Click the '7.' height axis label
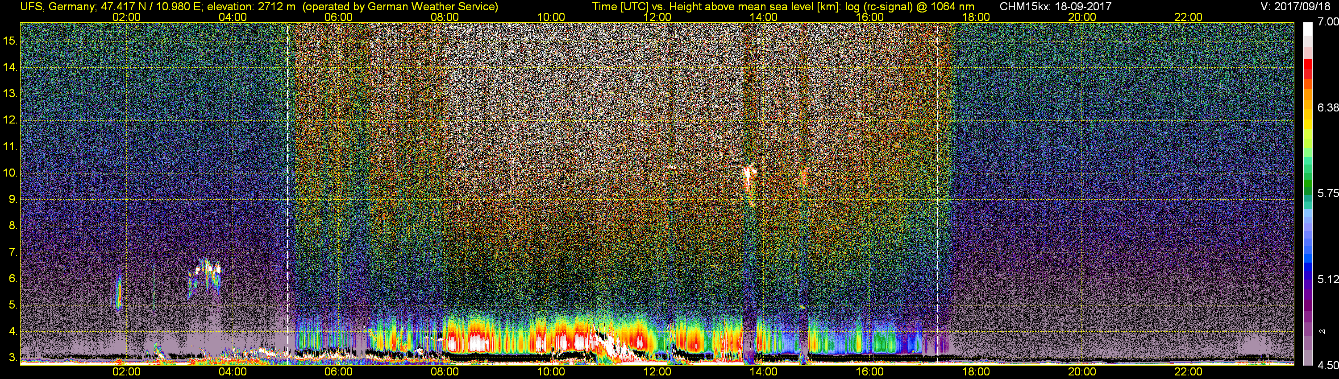Image resolution: width=1339 pixels, height=379 pixels. (13, 252)
